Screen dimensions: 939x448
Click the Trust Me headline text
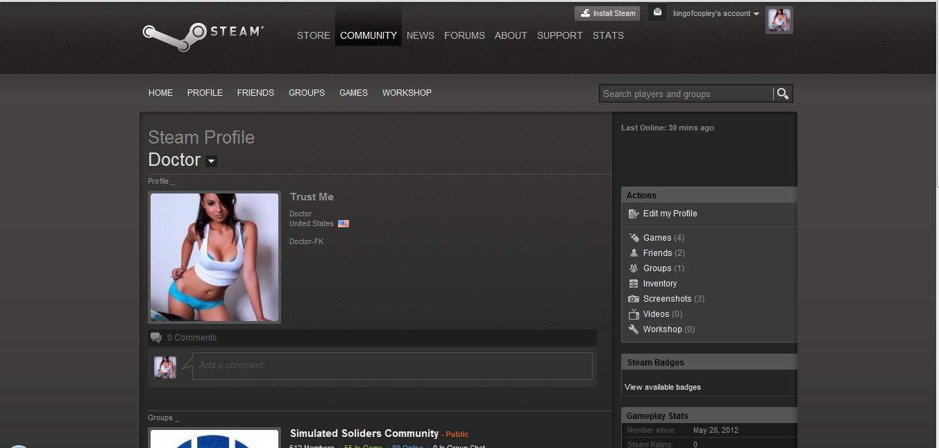pos(312,197)
